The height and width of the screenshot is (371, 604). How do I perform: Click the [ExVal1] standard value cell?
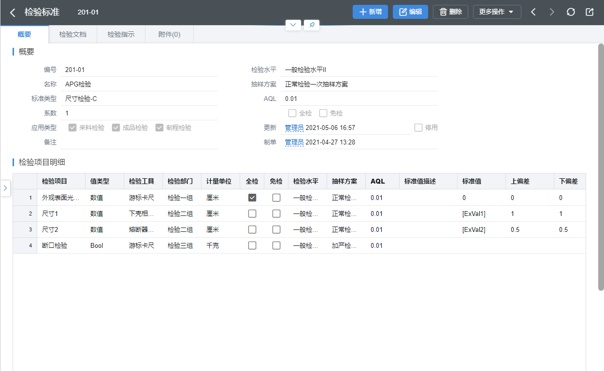coord(481,214)
